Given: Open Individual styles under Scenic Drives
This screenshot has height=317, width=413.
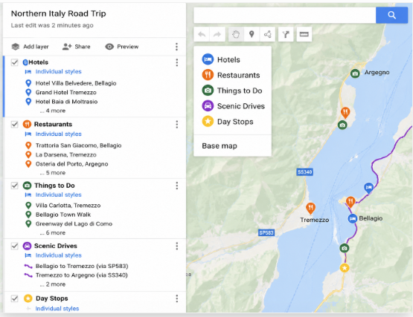Looking at the screenshot, I should point(59,255).
